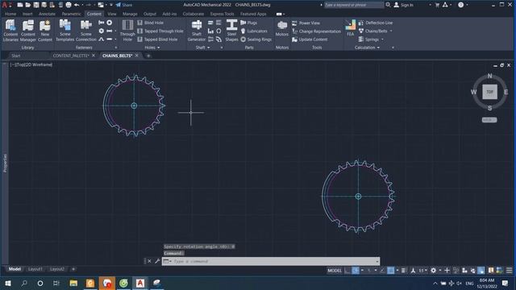Click Sign In
516x290 pixels.
pos(403,5)
